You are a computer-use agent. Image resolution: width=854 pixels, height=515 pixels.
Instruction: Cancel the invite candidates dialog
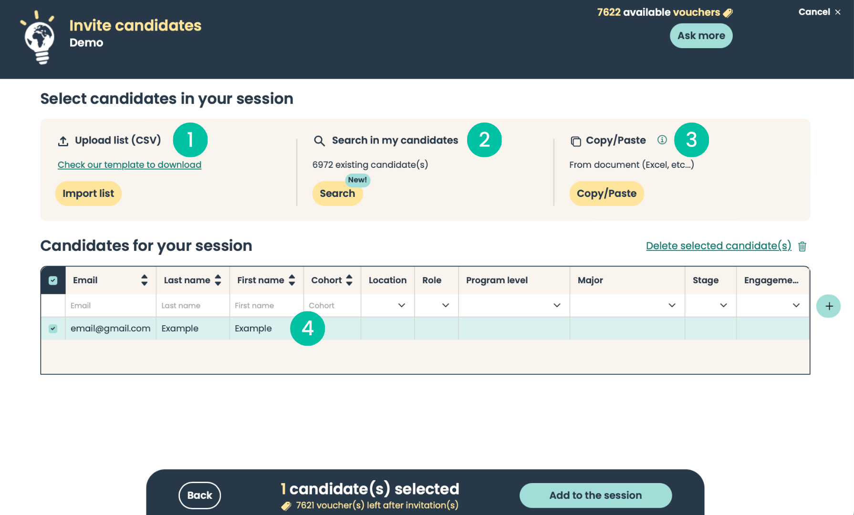pos(819,12)
